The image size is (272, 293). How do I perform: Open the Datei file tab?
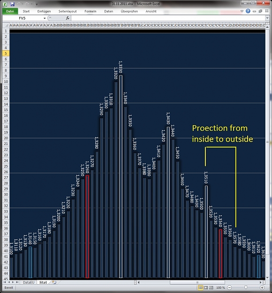10,11
